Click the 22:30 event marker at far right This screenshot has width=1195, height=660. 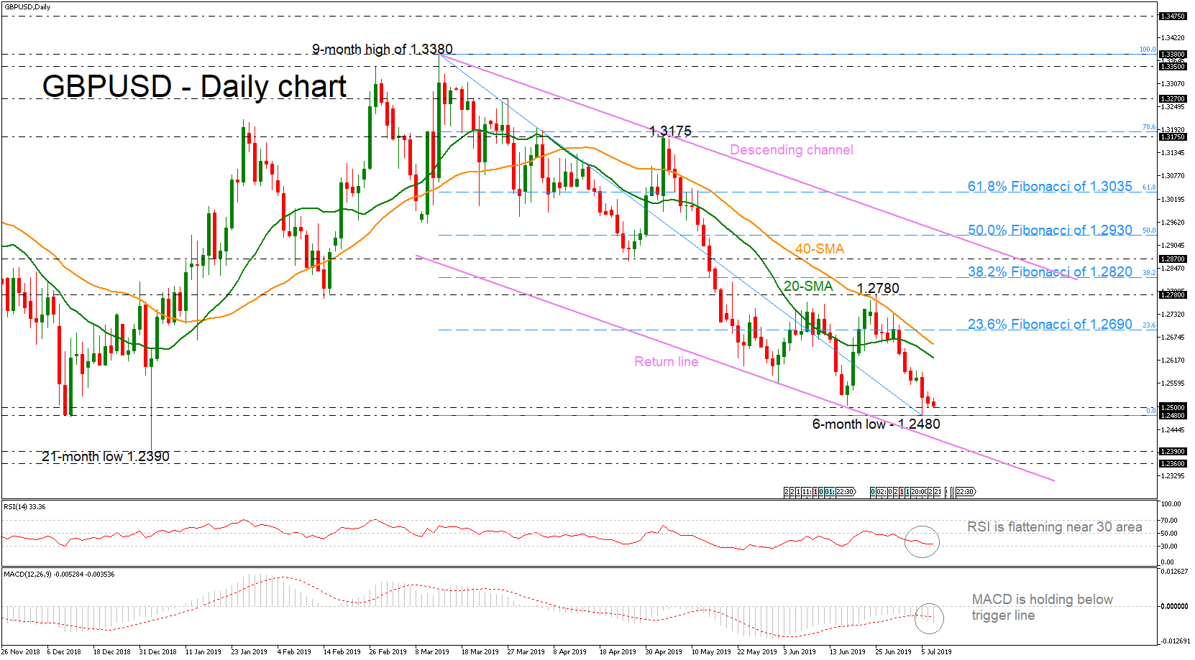click(966, 492)
